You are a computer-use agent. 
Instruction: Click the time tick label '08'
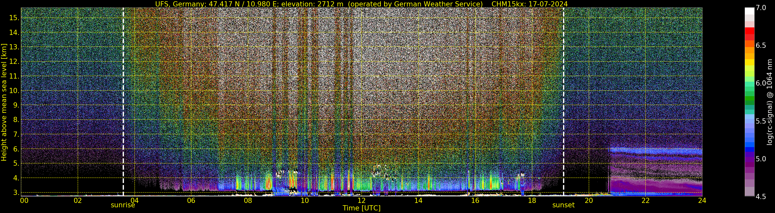(x=248, y=200)
